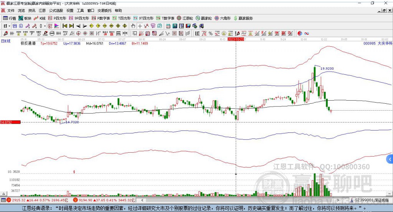
Task: Click the black left arrow icon
Action: tap(78, 26)
